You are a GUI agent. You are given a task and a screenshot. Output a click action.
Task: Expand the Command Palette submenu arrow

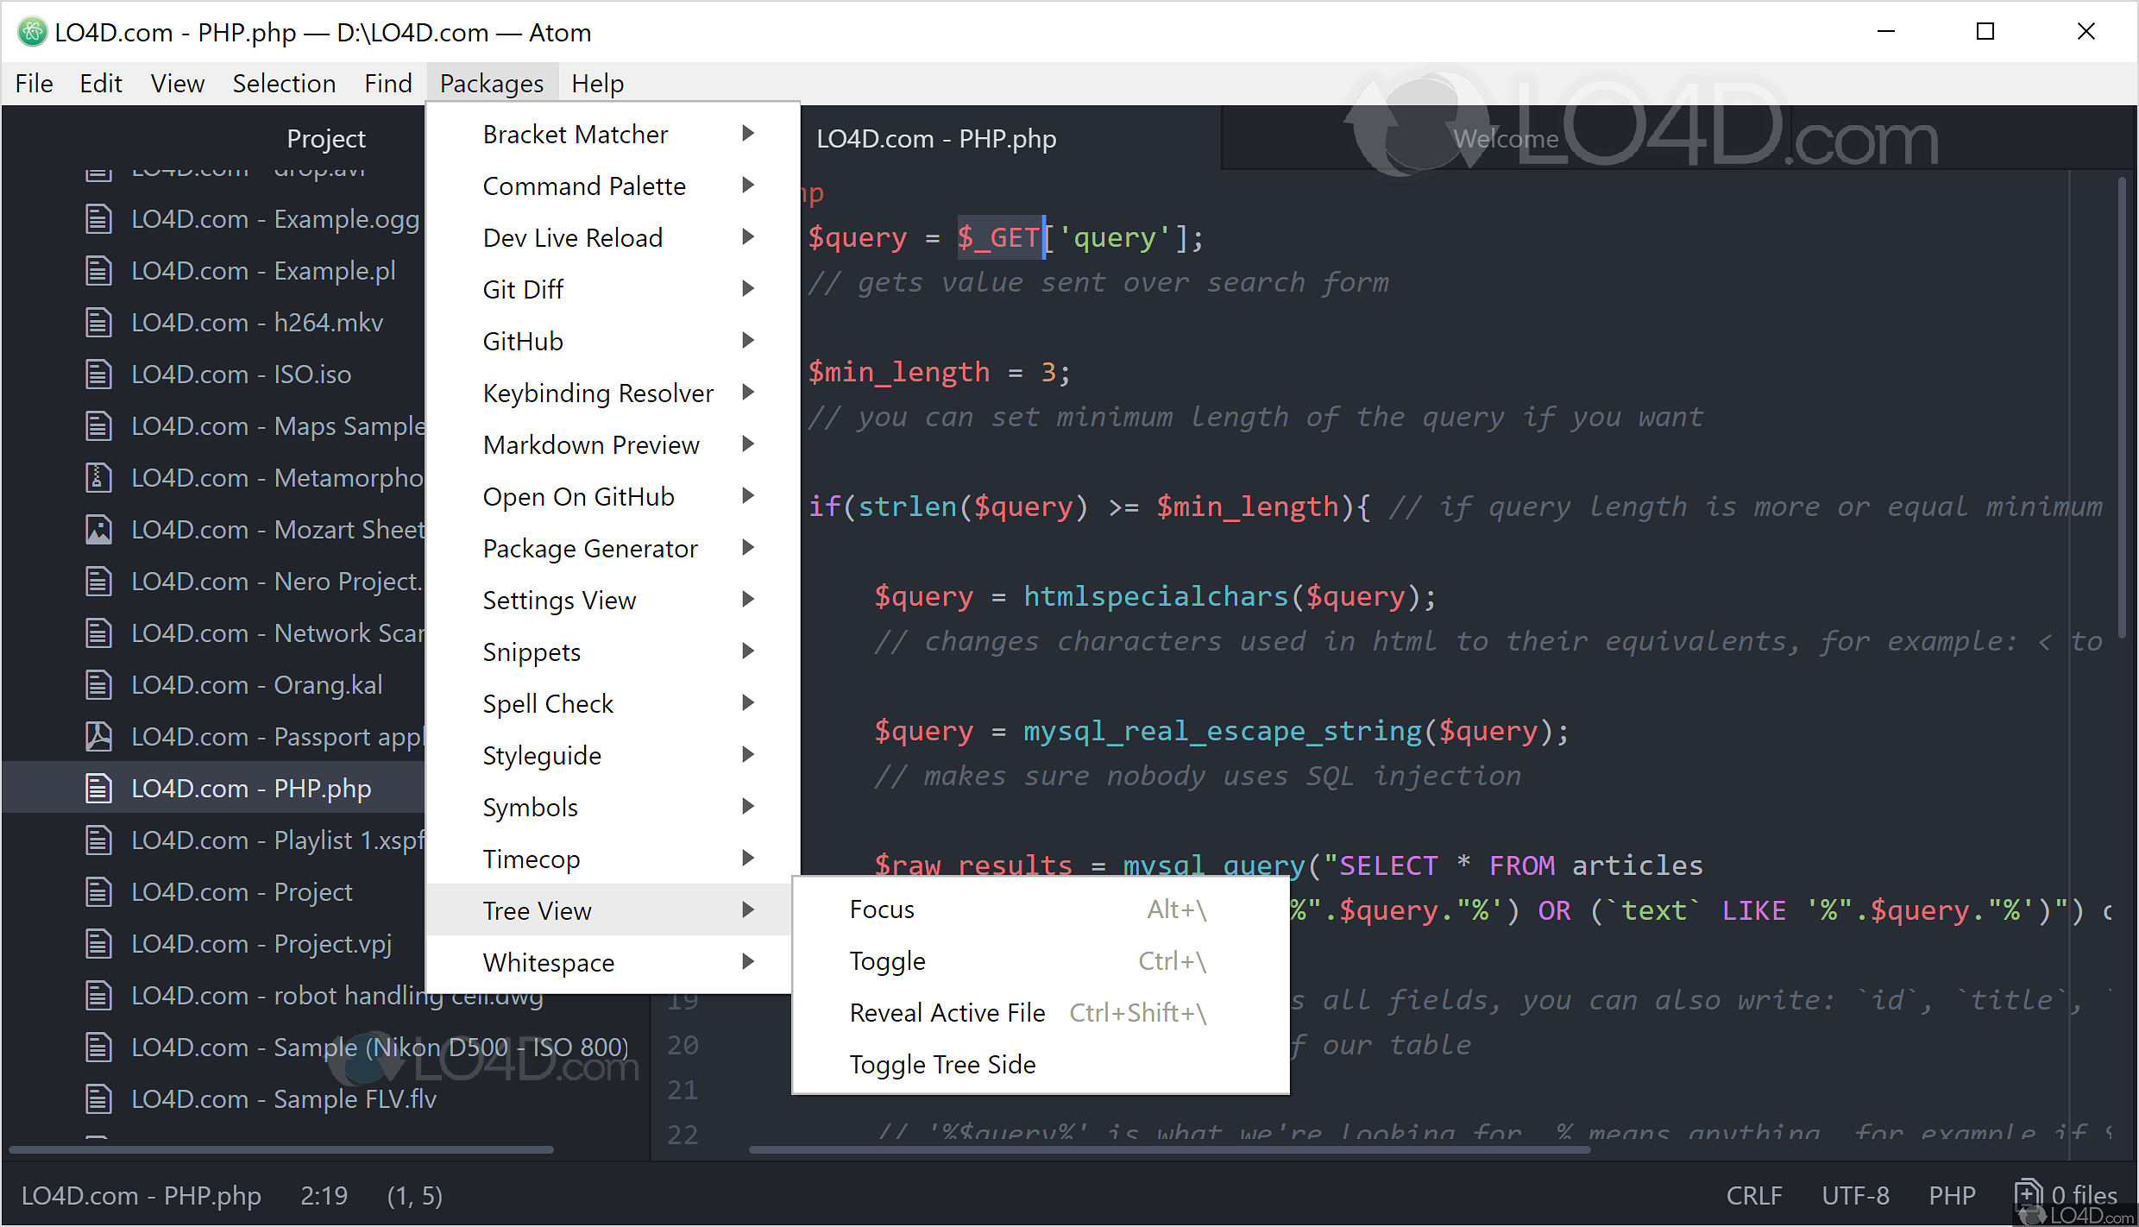tap(748, 186)
